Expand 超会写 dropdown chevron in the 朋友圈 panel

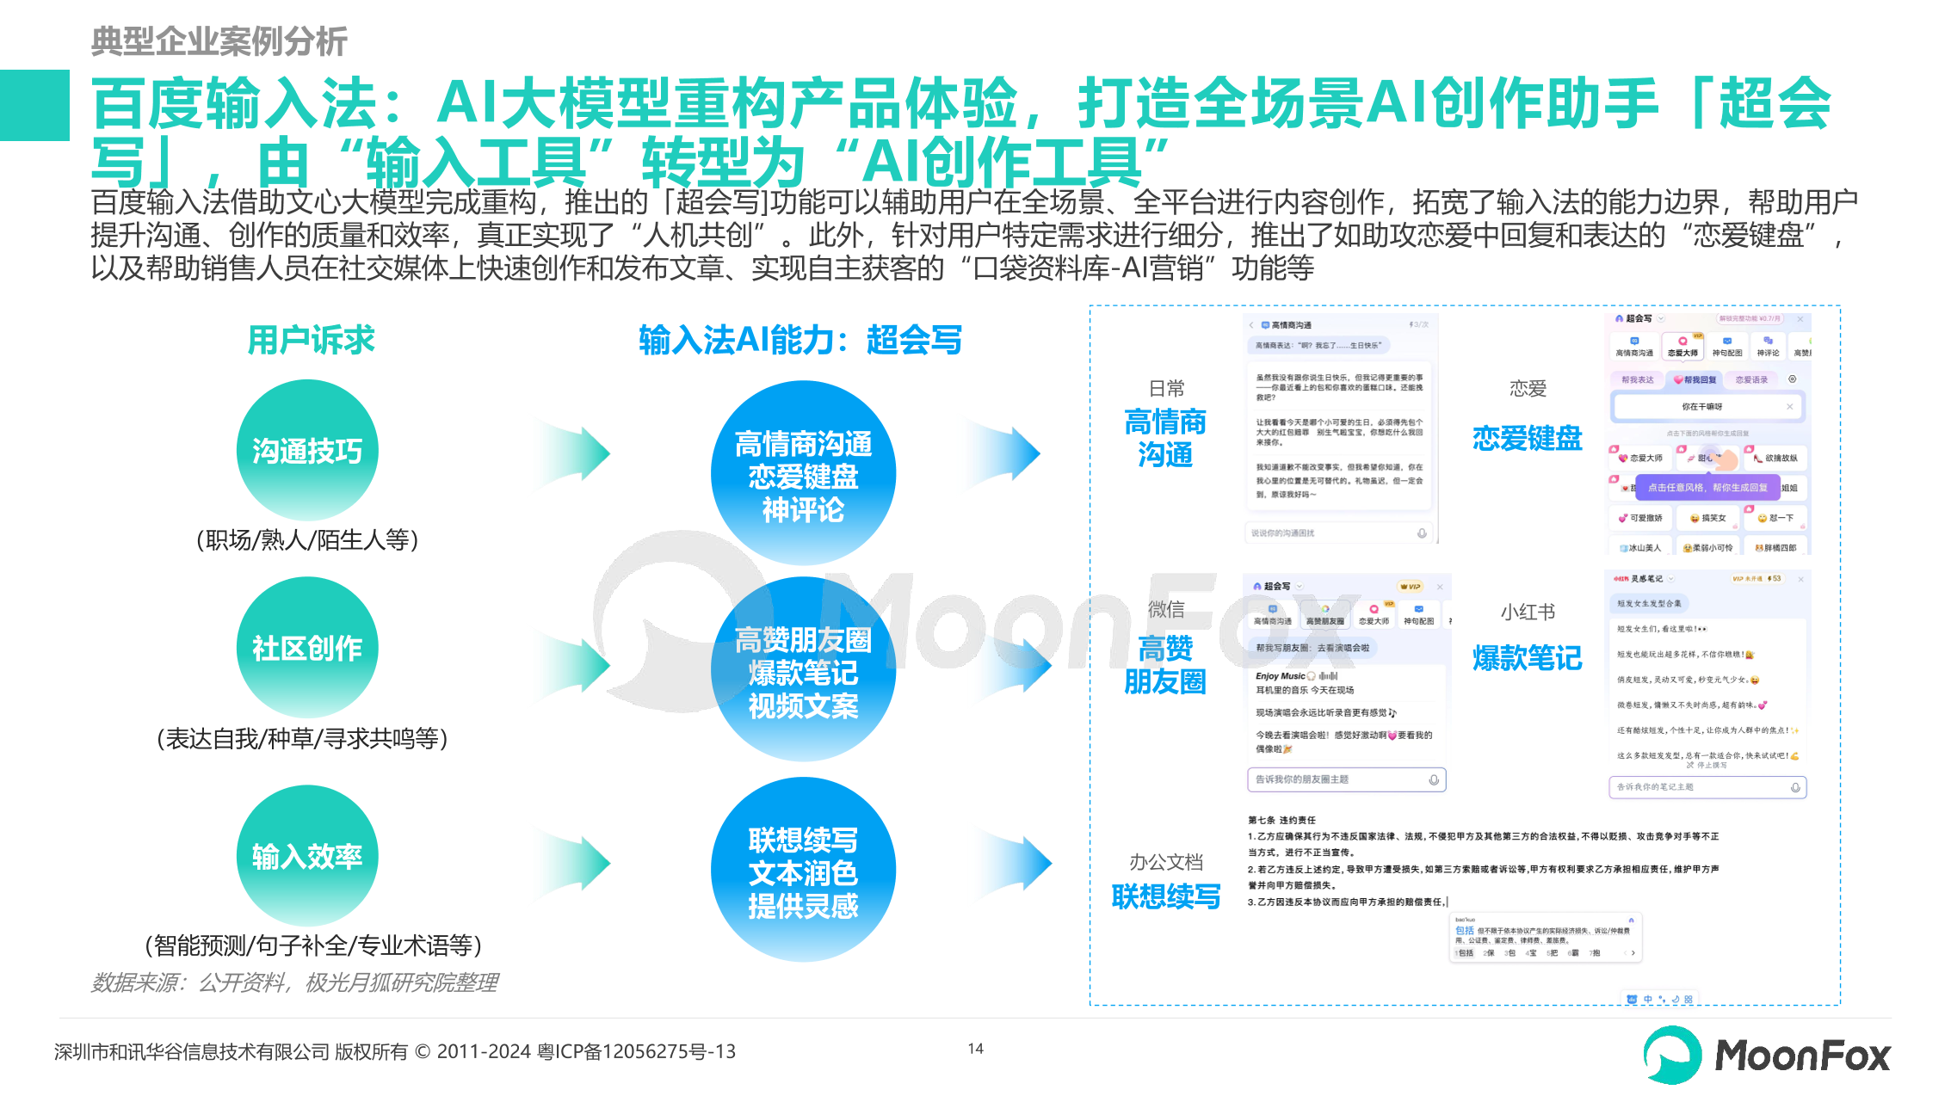(x=1300, y=587)
